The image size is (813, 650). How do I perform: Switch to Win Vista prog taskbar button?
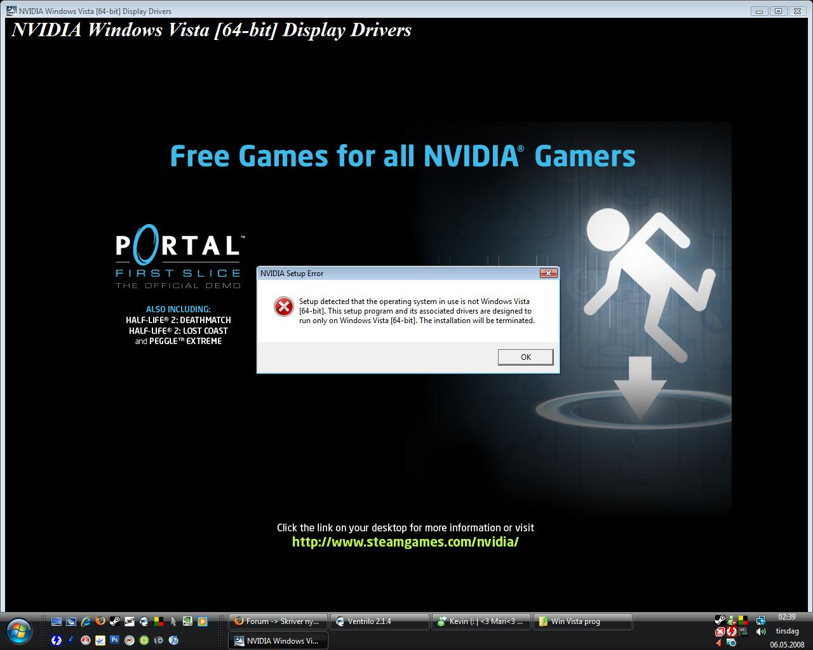(583, 621)
